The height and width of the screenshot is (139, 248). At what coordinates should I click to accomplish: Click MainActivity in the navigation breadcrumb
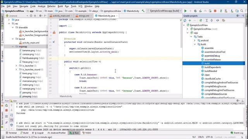pyautogui.click(x=131, y=11)
